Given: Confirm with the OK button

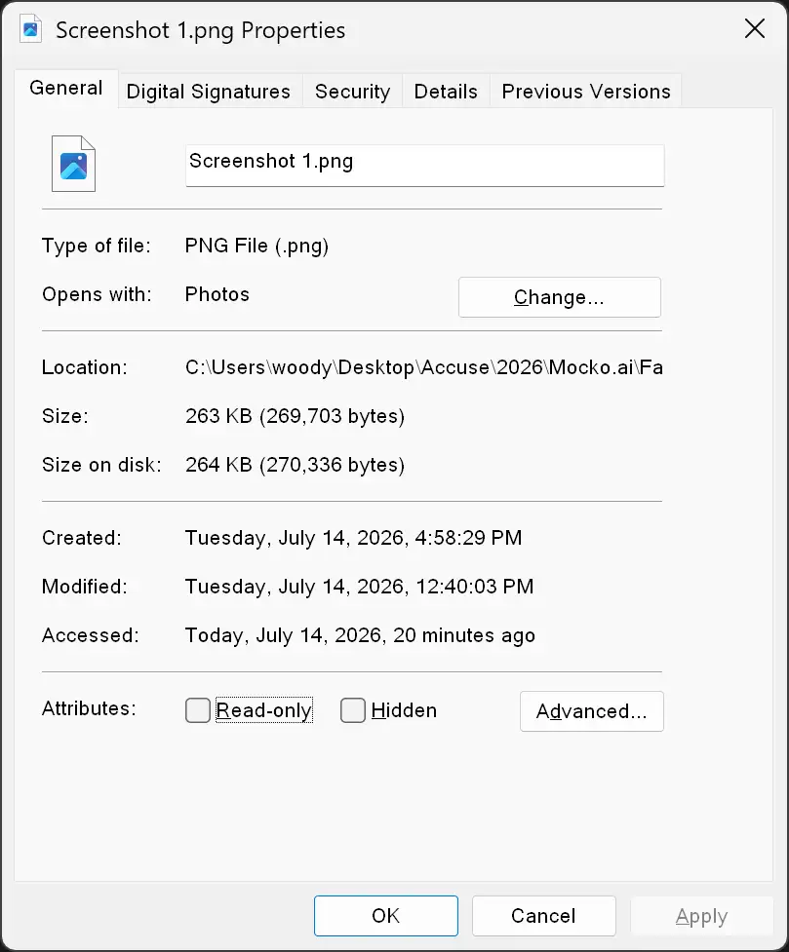Looking at the screenshot, I should (386, 916).
